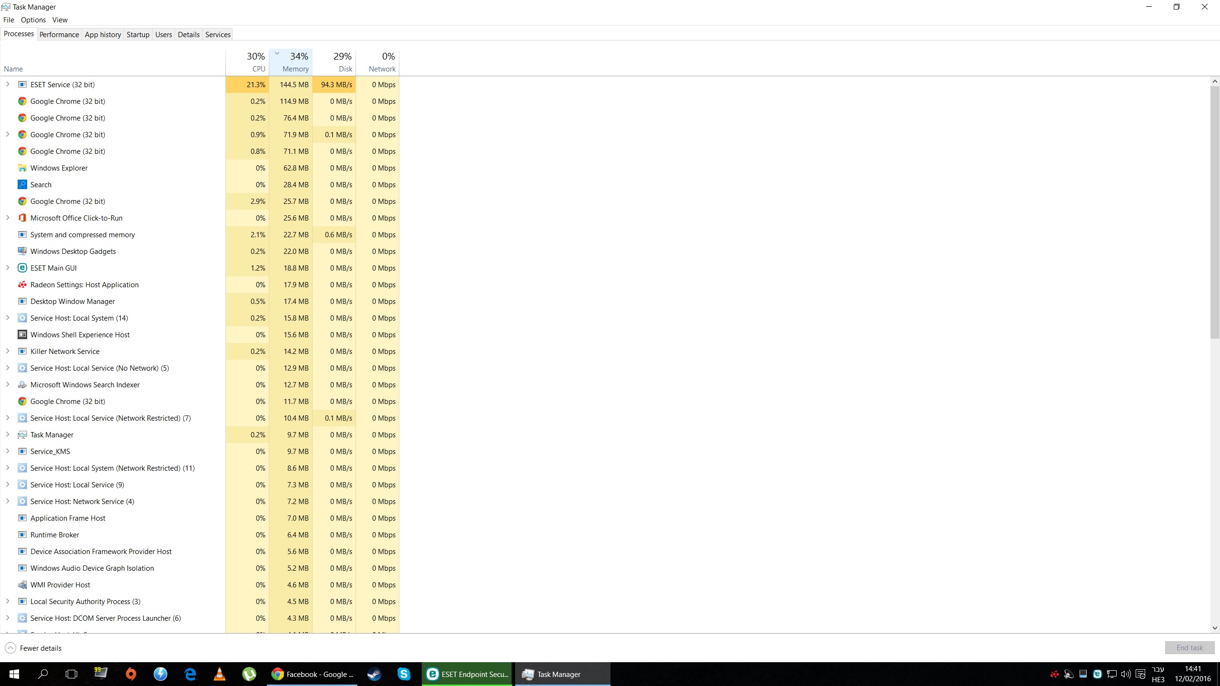
Task: Select the Radeon Settings Host Application icon
Action: click(22, 284)
